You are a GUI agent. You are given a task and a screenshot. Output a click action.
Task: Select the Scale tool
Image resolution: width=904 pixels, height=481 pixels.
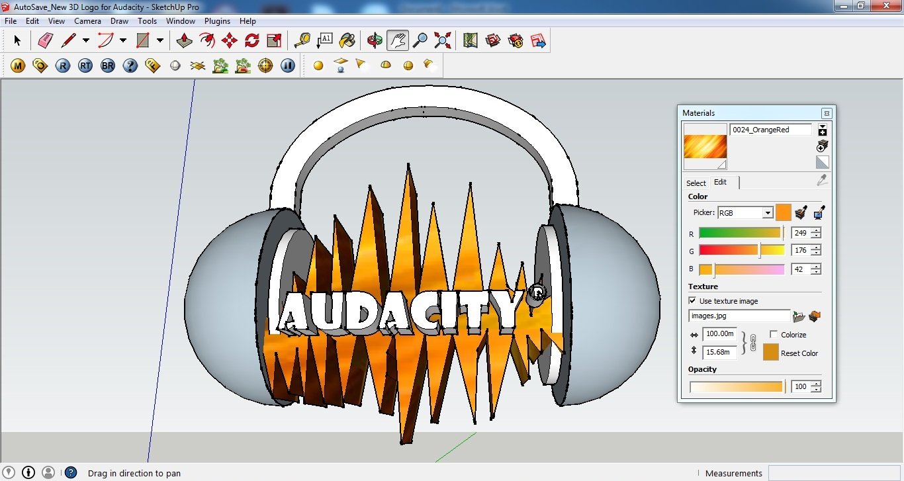point(274,40)
